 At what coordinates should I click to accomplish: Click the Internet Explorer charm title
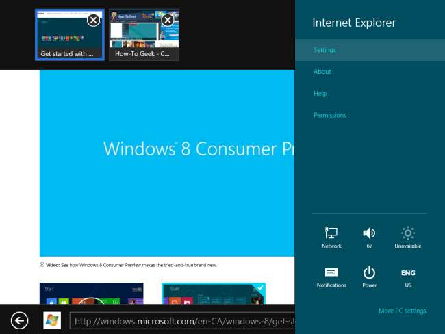pos(354,23)
